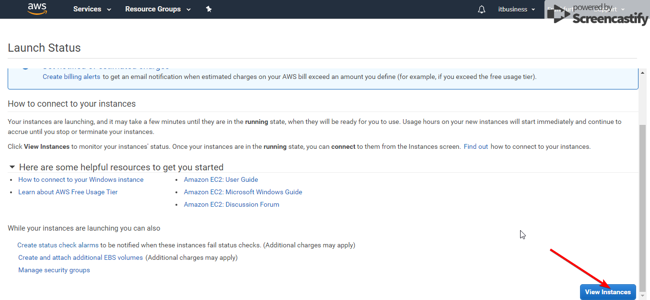Visit the Amazon EC2: Discussion Forum link
The image size is (650, 300).
click(x=231, y=204)
